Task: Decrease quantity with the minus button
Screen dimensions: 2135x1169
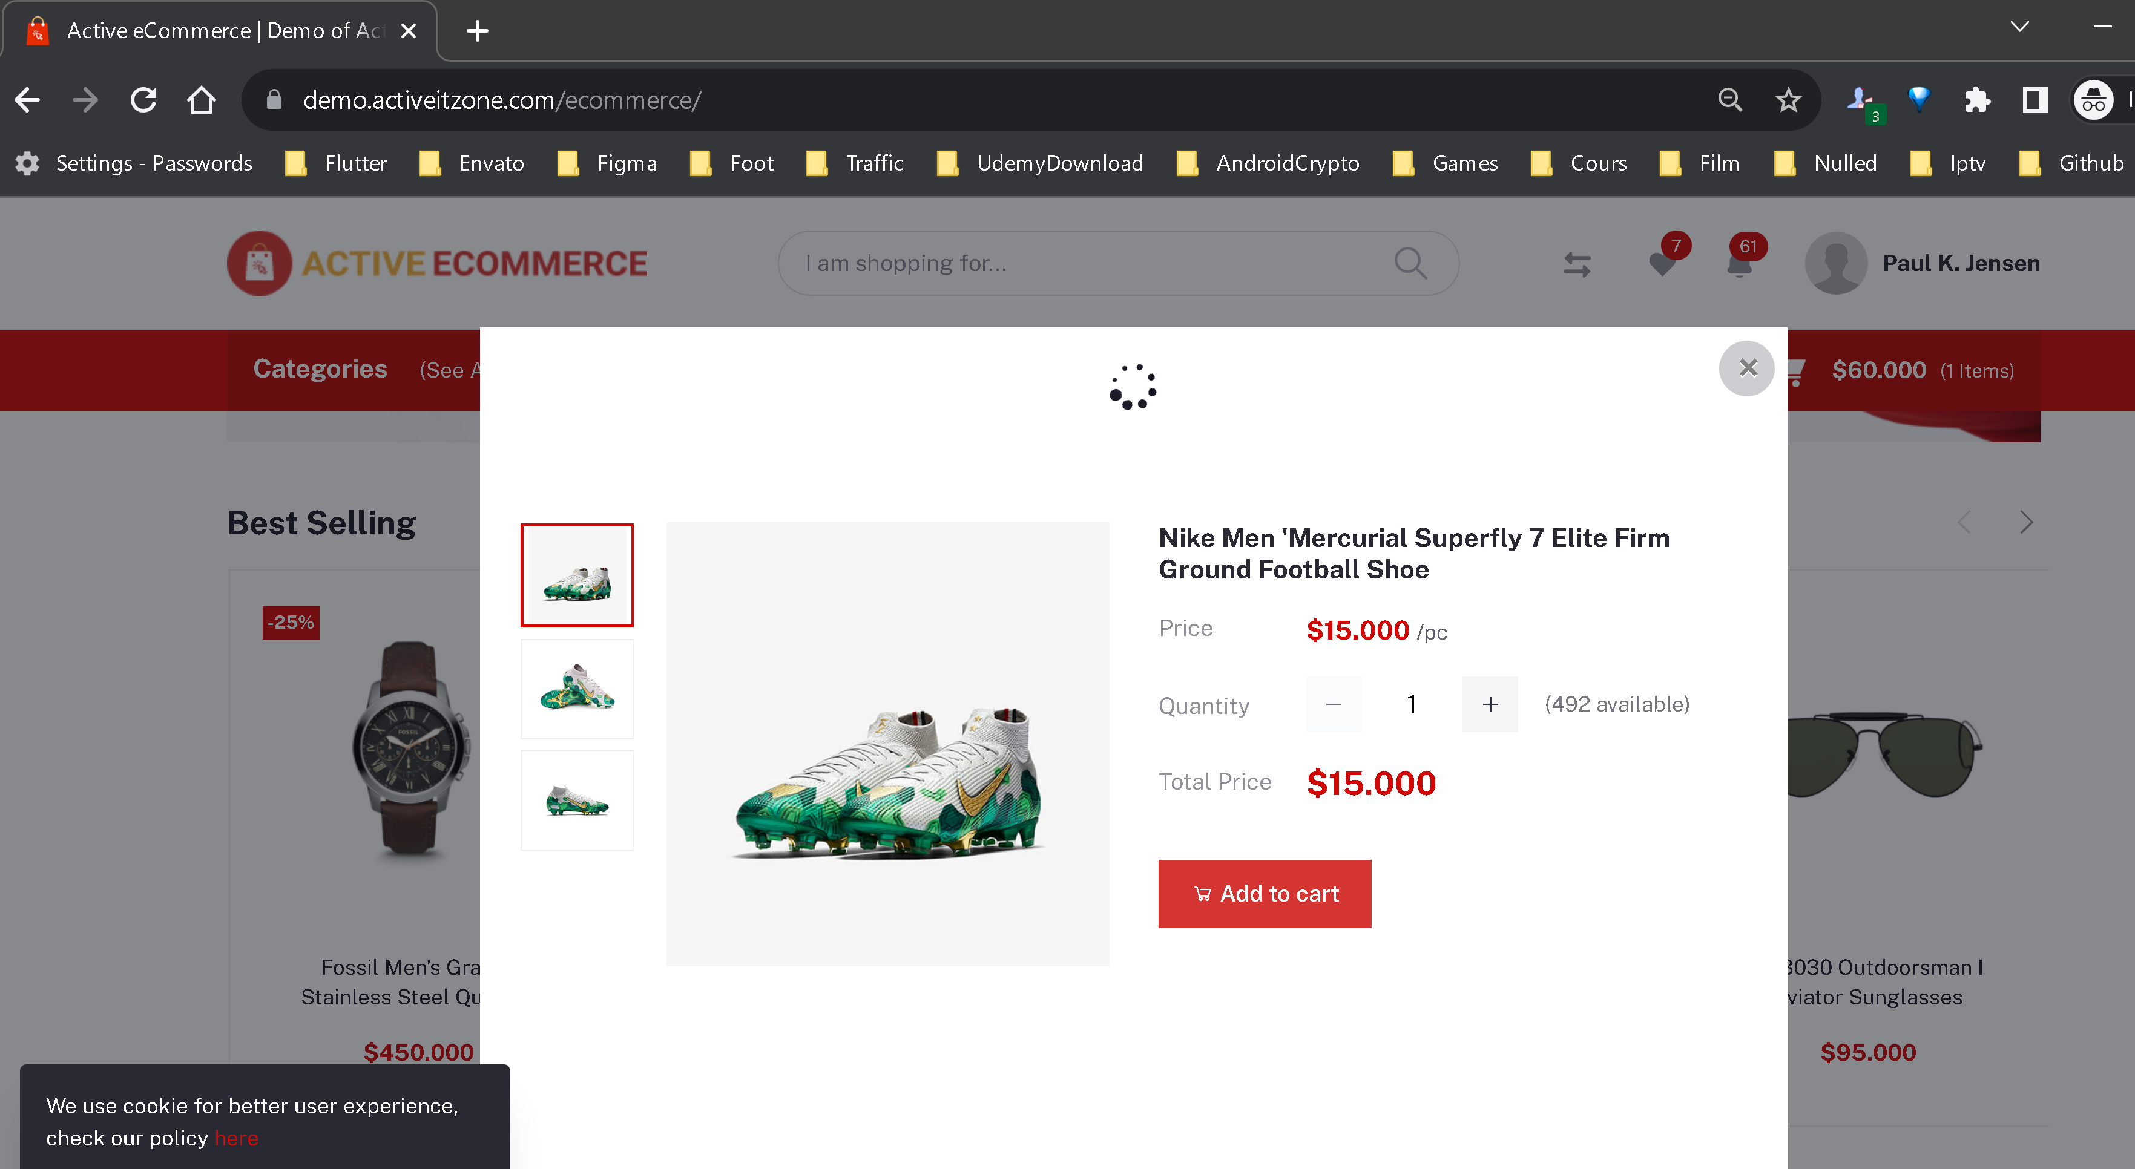Action: click(x=1334, y=704)
